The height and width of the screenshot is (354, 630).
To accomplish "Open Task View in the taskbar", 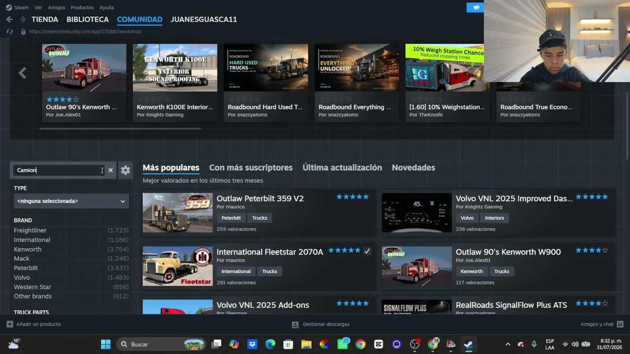I will 216,344.
